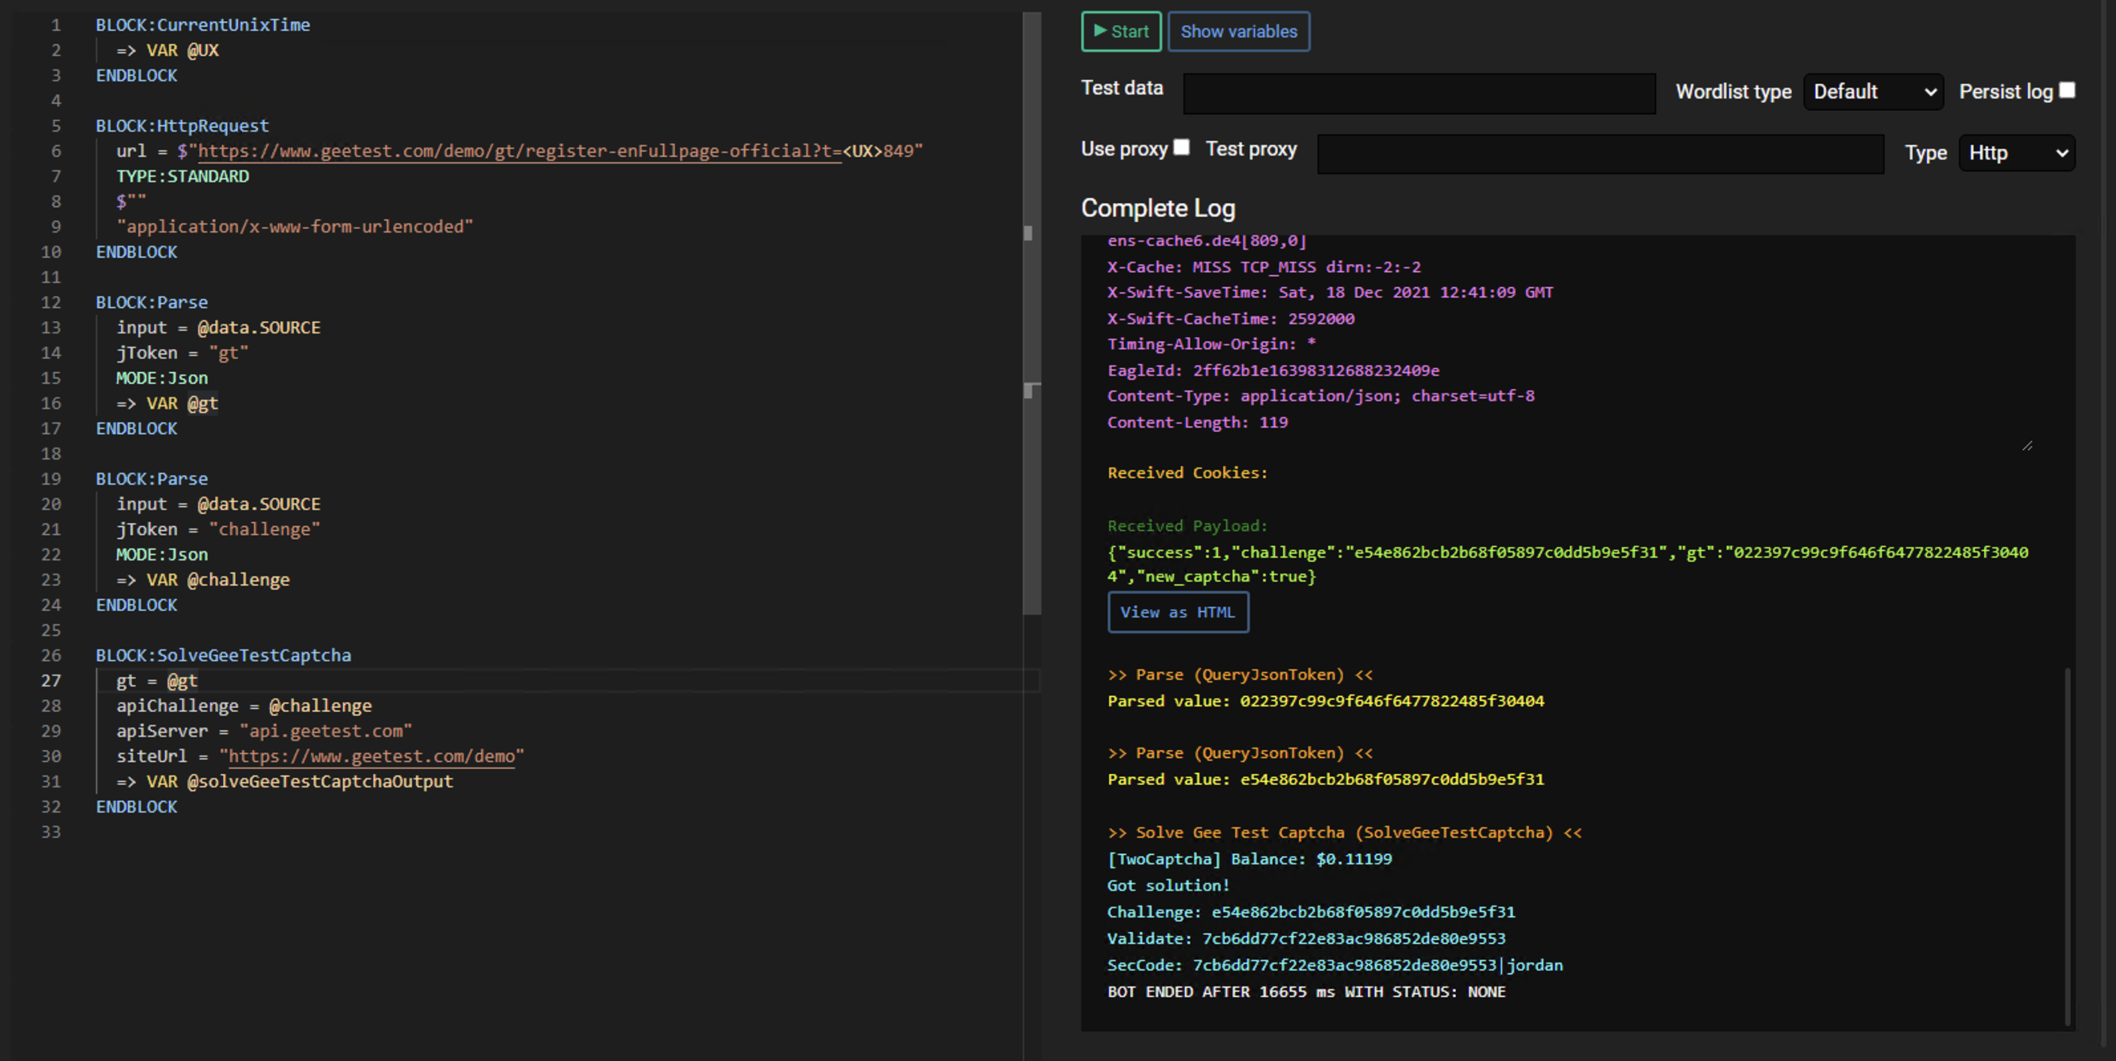This screenshot has width=2116, height=1061.
Task: Select the BLOCK:CurrentUnixTime line at top
Action: (203, 25)
